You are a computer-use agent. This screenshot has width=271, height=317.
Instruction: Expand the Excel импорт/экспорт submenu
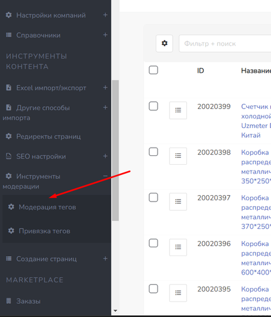105,87
